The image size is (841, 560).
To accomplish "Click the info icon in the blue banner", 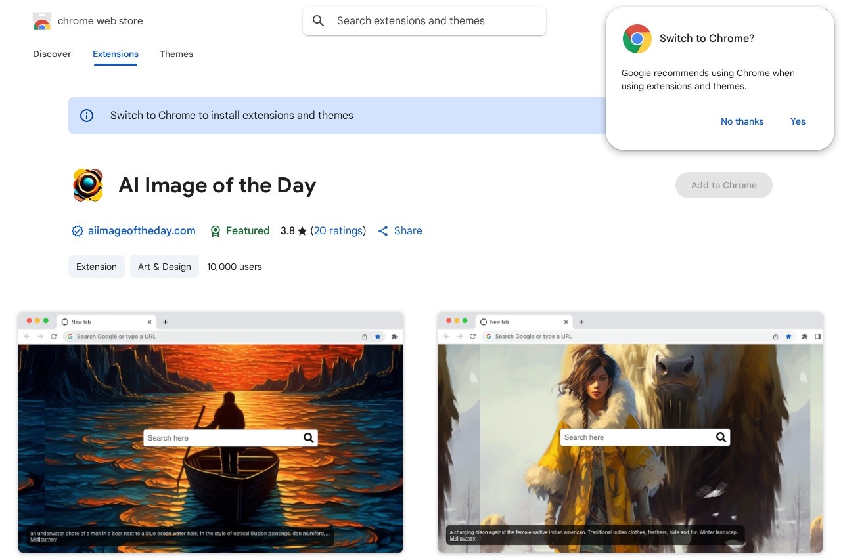I will pos(87,116).
